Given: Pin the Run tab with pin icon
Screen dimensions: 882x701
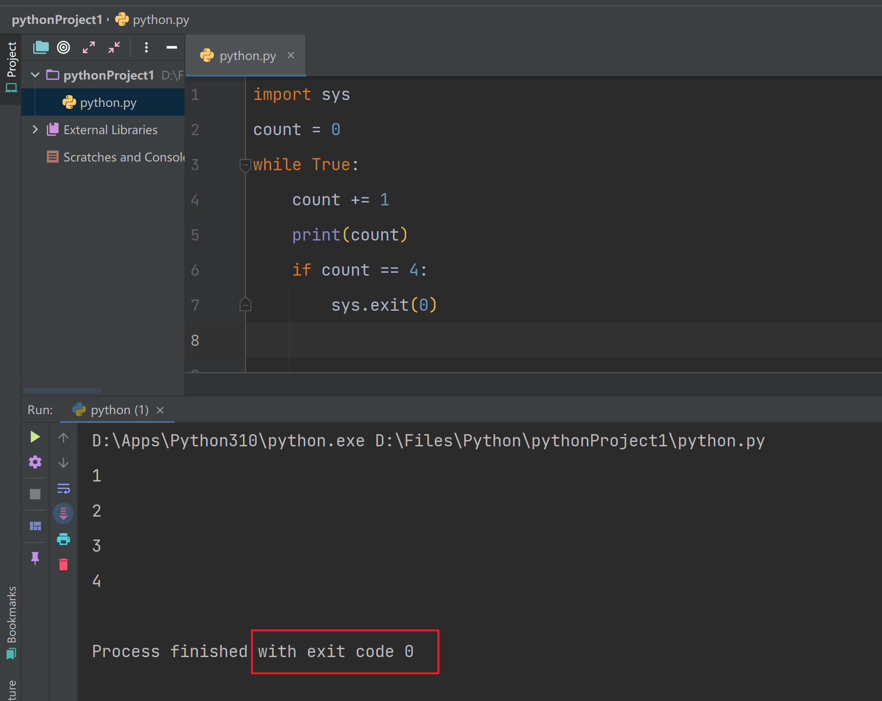Looking at the screenshot, I should point(35,558).
